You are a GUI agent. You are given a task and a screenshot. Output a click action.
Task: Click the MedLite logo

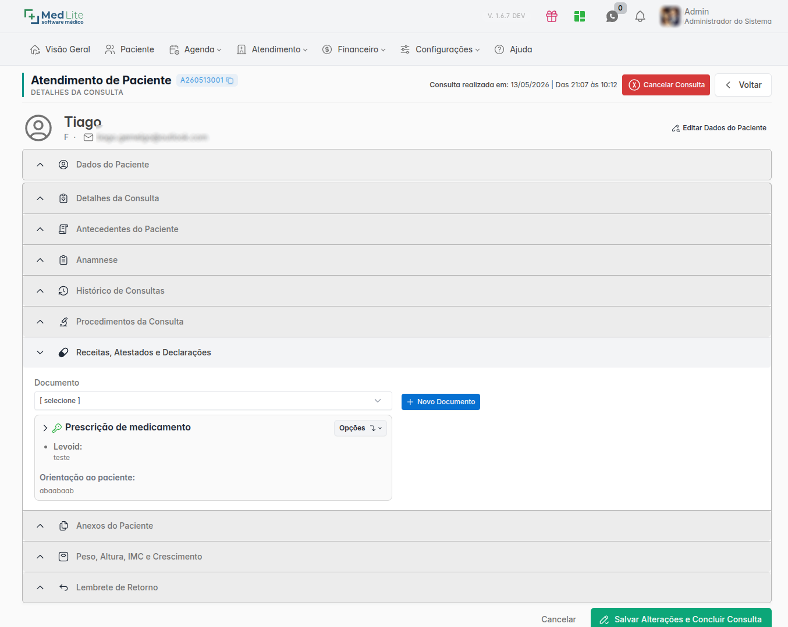coord(54,16)
